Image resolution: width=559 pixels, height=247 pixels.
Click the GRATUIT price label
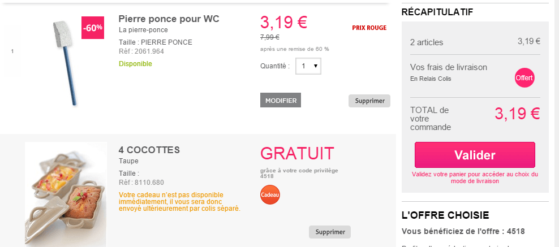tap(297, 153)
